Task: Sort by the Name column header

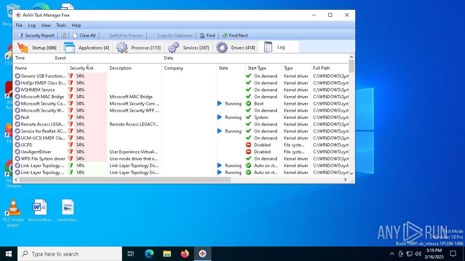Action: [x=40, y=68]
